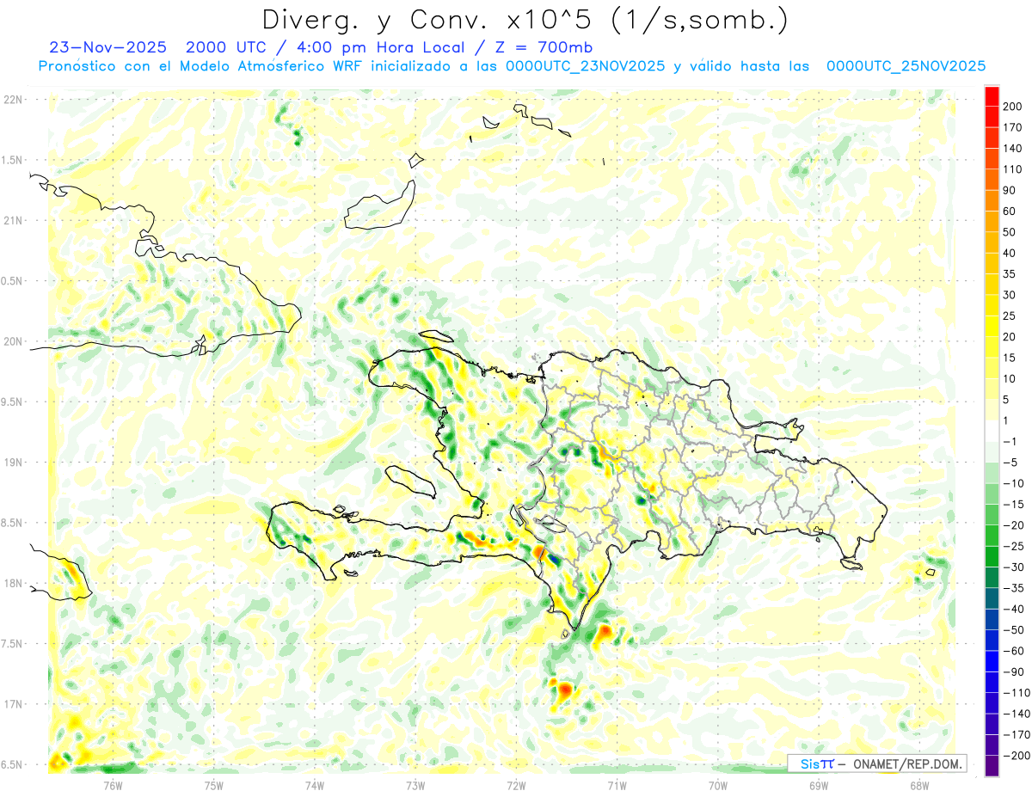Click the '6.5N' latitude label
Screen dimensions: 1032x797
point(13,764)
